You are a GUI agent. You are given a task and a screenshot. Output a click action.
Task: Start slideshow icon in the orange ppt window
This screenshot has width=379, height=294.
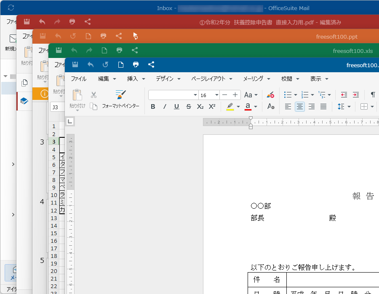pyautogui.click(x=135, y=36)
